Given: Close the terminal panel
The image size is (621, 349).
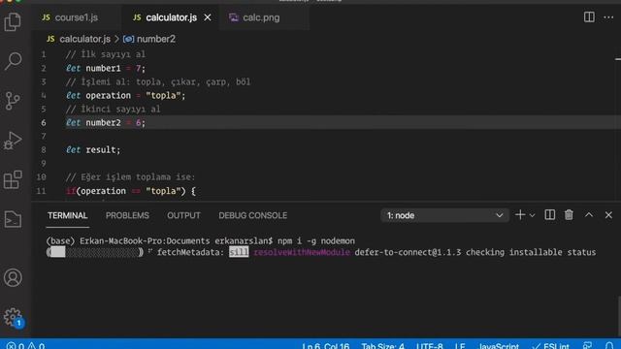Looking at the screenshot, I should point(608,215).
